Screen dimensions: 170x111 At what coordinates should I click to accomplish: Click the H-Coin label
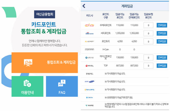(x=106, y=49)
